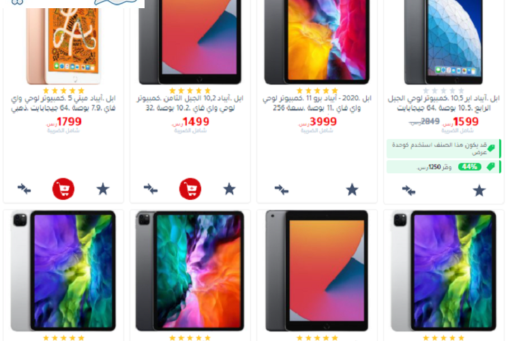This screenshot has width=508, height=341.
Task: Compare the iPad Air 10.5 priced 1599
Action: 408,190
